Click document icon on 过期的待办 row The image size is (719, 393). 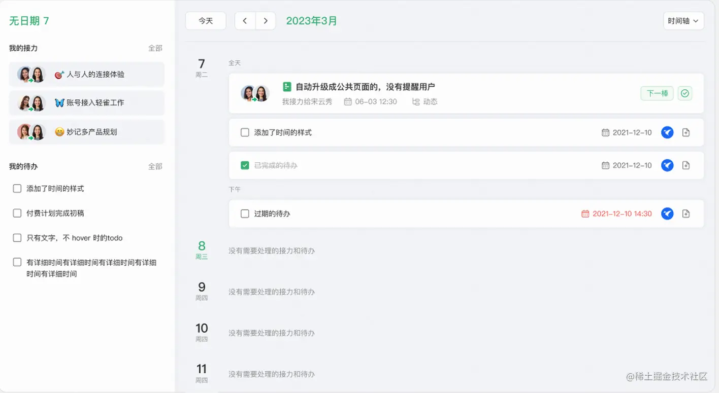point(686,213)
